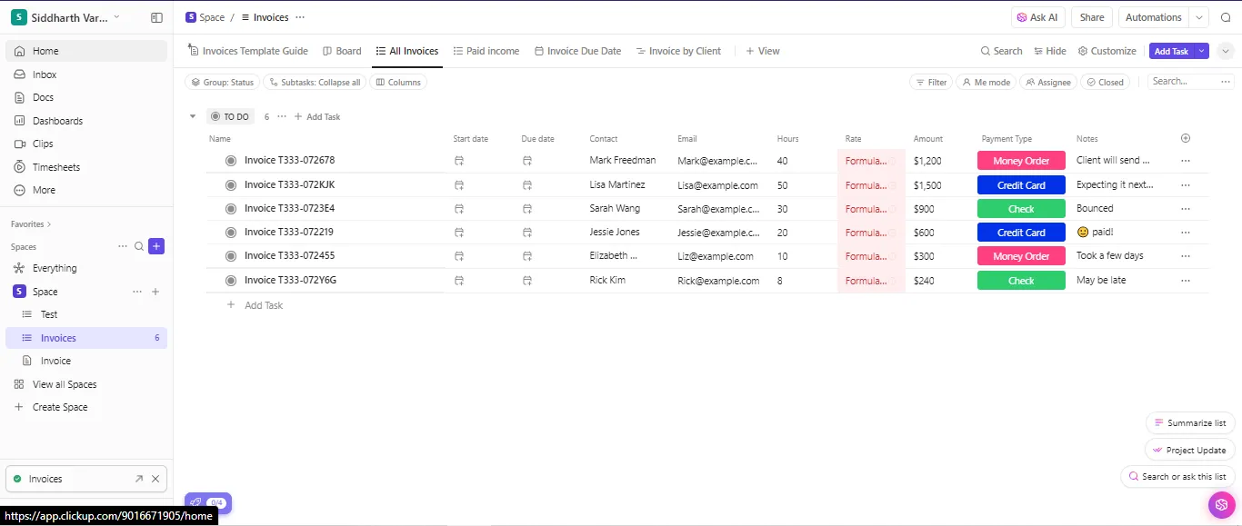Open workspace switcher Siddharth Var… dropdown

tap(65, 17)
